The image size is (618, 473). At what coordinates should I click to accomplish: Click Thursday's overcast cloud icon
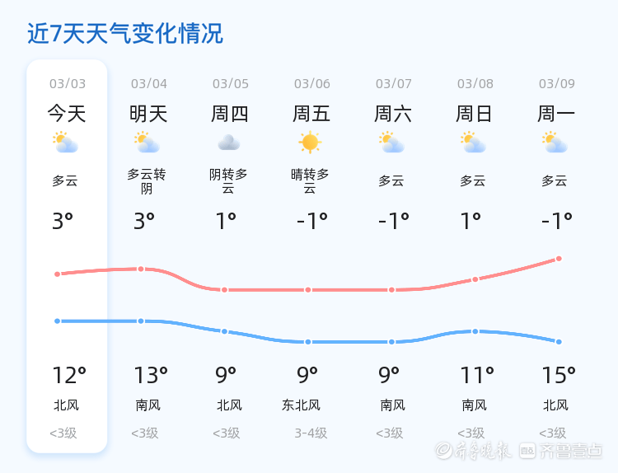pos(228,143)
